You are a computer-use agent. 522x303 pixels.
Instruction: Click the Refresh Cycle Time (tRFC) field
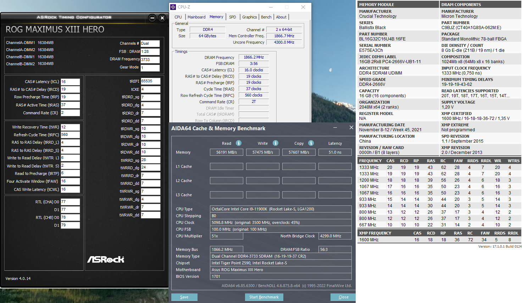70,135
